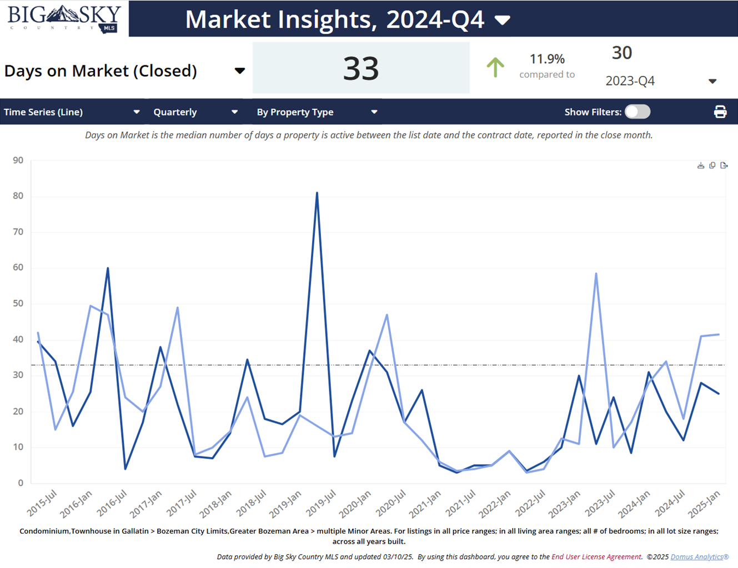Download the chart image
Image resolution: width=738 pixels, height=568 pixels.
[x=701, y=165]
